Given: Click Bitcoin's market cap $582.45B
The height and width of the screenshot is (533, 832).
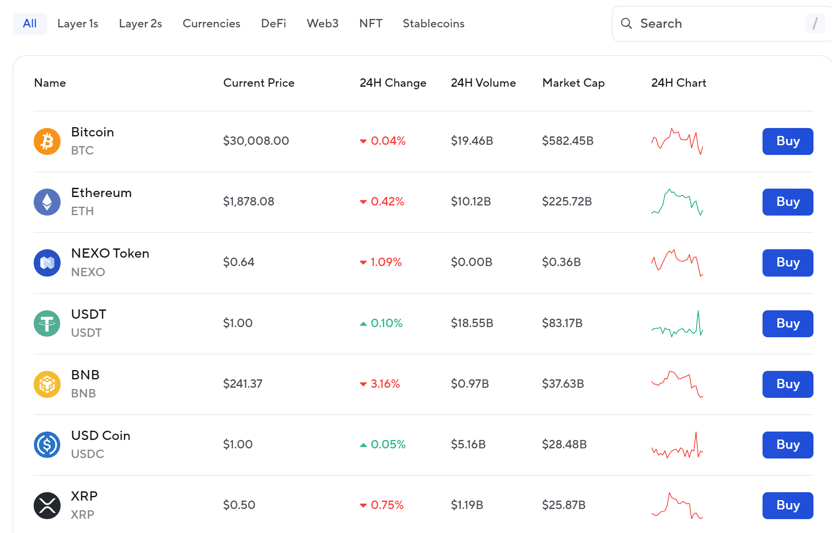Looking at the screenshot, I should coord(568,141).
